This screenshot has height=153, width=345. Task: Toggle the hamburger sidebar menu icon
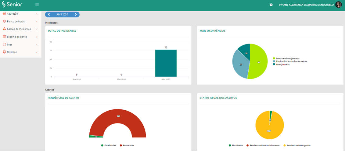(37, 5)
